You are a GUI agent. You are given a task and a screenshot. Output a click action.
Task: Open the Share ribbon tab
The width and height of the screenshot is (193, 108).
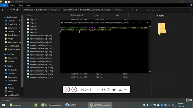pos(21,5)
